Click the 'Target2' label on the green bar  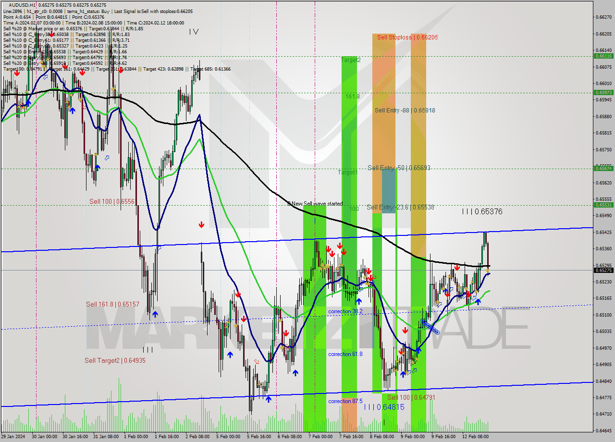click(x=351, y=60)
